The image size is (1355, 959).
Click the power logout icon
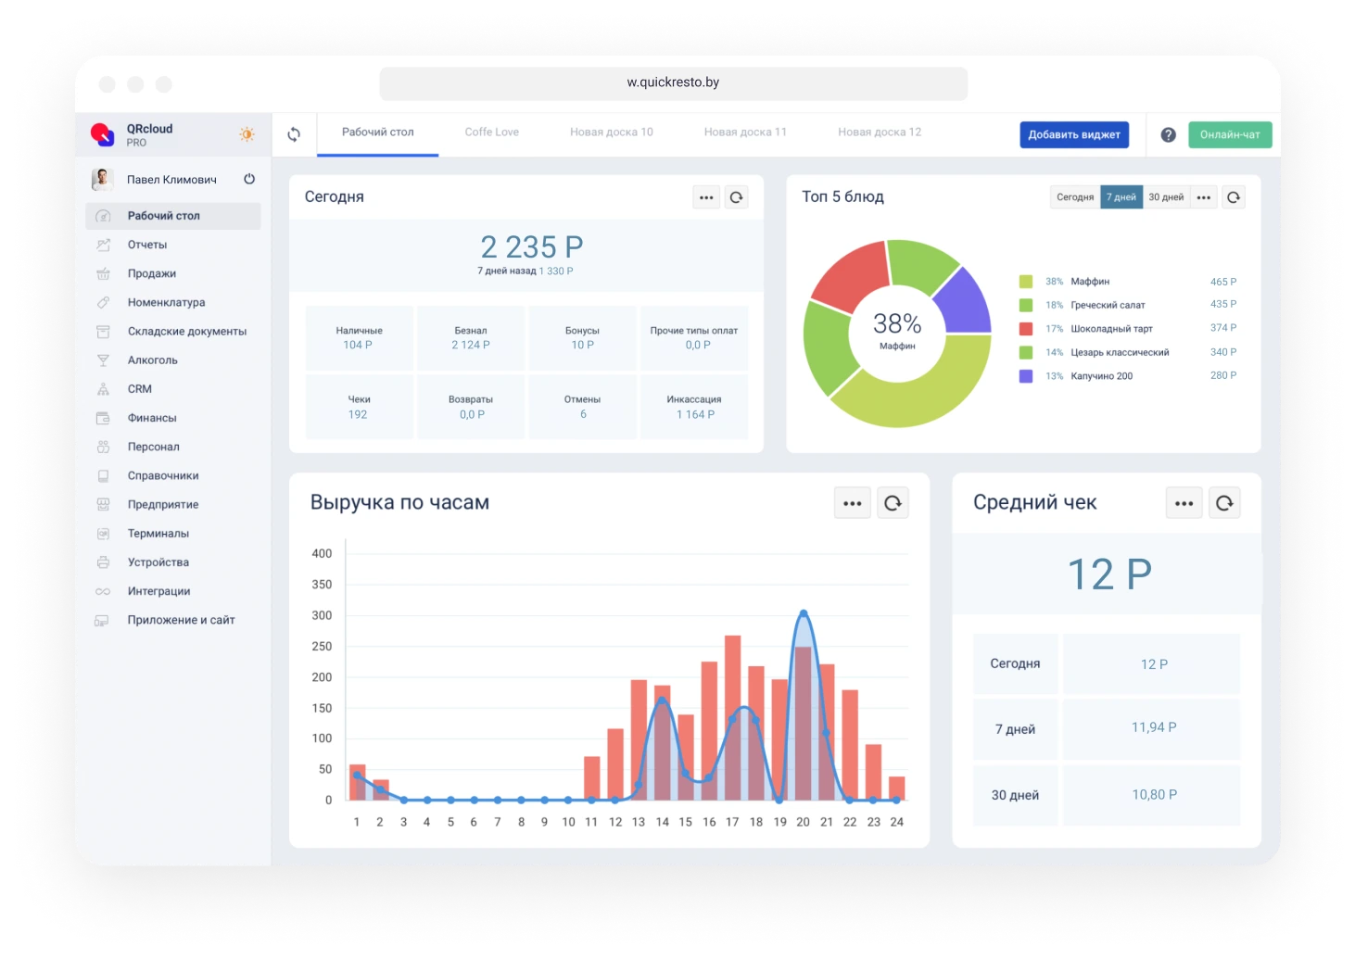pos(249,179)
